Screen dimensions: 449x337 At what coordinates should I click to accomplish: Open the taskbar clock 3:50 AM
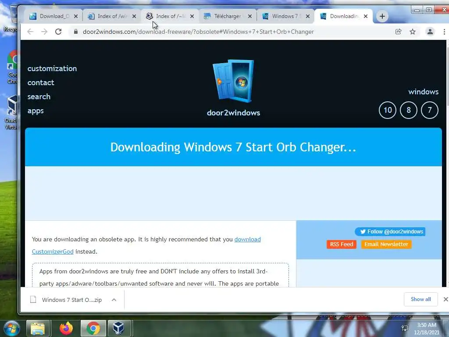click(x=427, y=329)
